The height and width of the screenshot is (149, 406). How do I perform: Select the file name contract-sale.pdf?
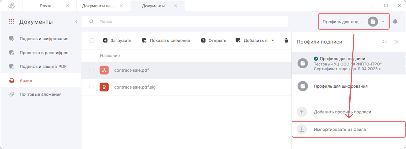(132, 70)
